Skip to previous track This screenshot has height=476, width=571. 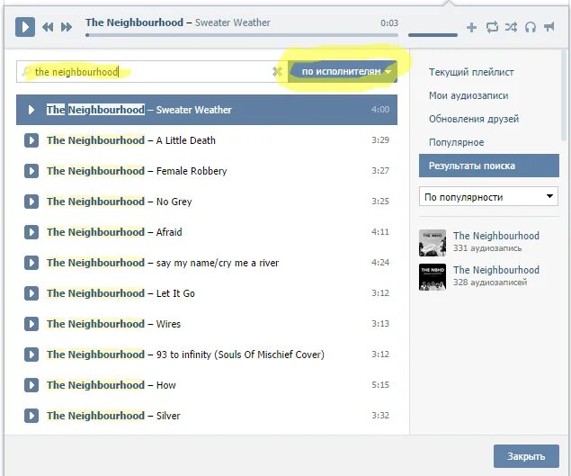[x=48, y=27]
